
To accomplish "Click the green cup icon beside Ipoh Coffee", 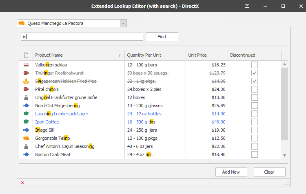I will (26, 122).
